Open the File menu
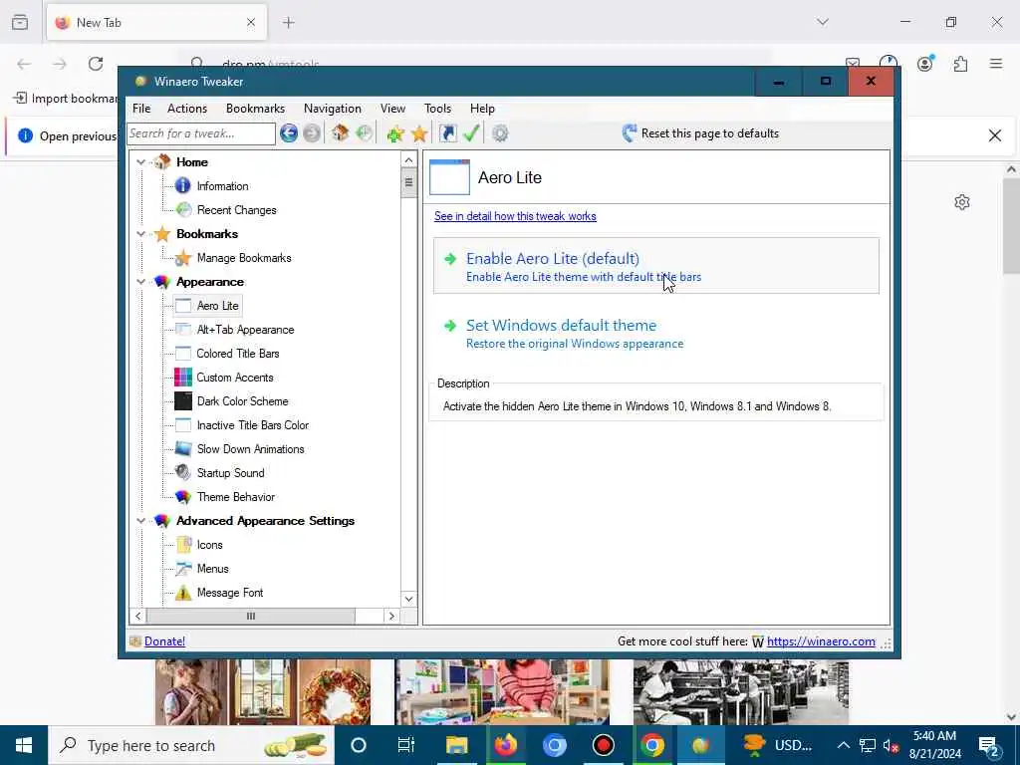 tap(141, 109)
